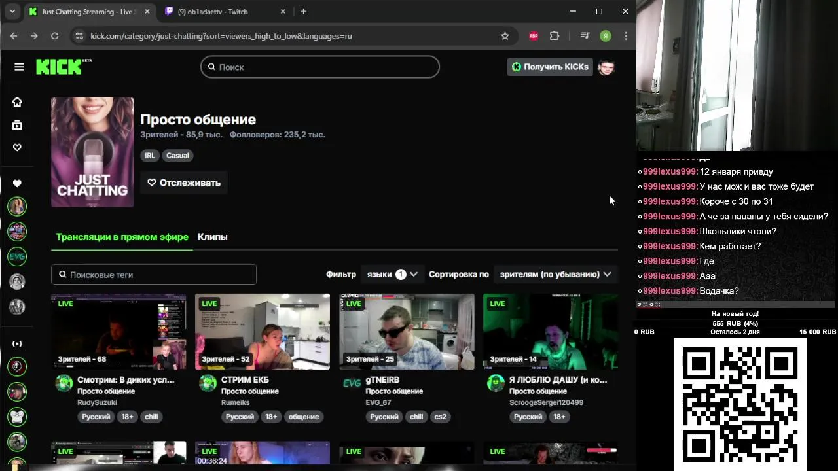Click the filled heart icon in sidebar

tap(17, 184)
